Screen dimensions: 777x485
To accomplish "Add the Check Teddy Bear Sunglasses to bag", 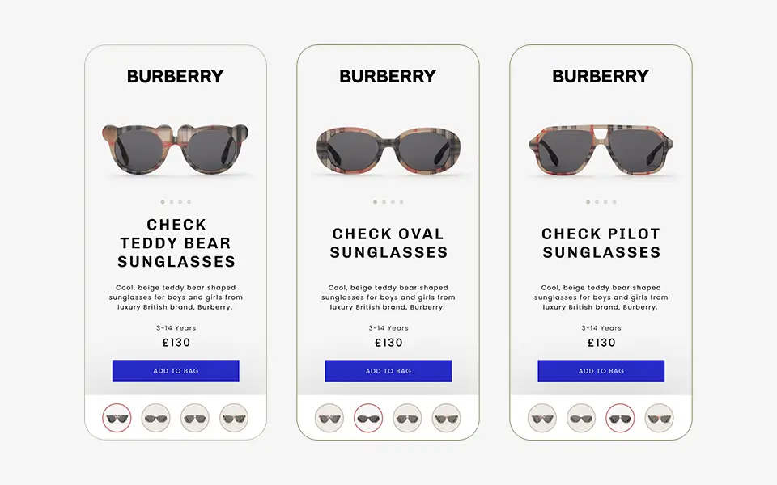I will (175, 370).
